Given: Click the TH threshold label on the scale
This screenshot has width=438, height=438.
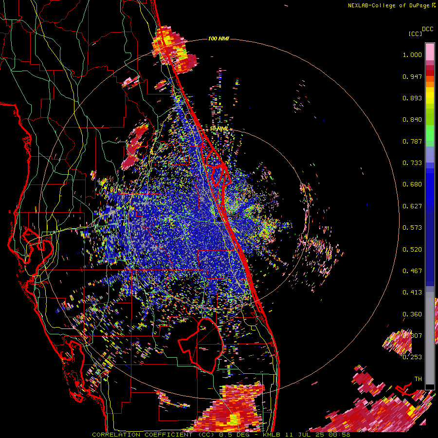Looking at the screenshot, I should click(x=418, y=379).
